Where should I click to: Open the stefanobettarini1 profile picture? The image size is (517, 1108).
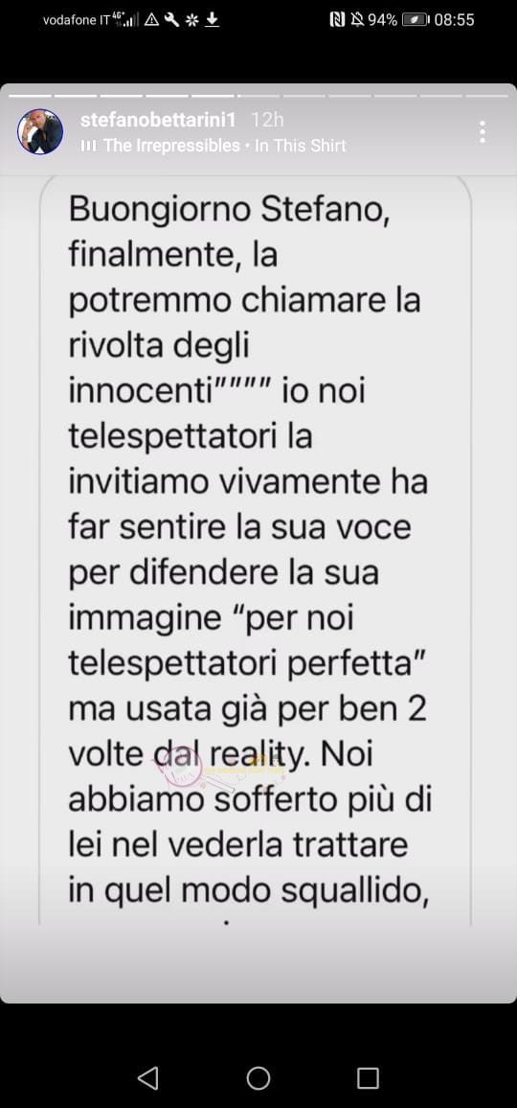coord(40,132)
